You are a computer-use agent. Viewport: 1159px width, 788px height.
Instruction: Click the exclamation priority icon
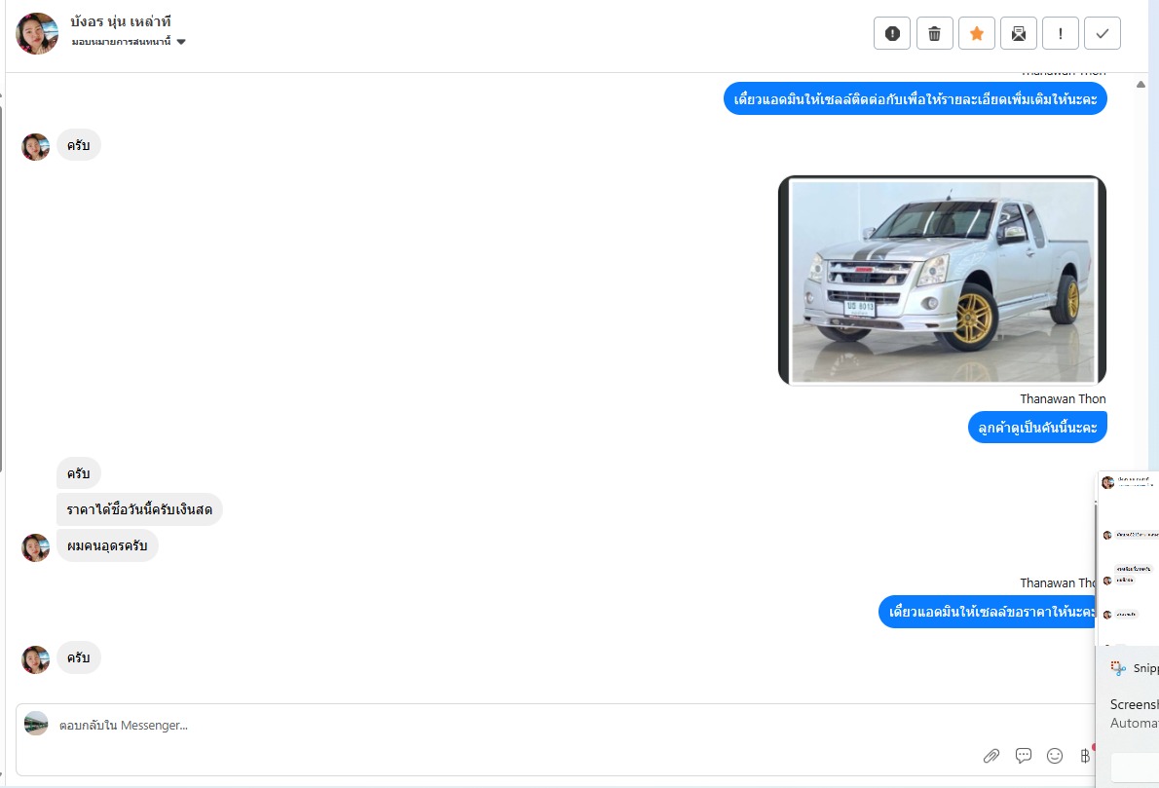[x=1061, y=33]
